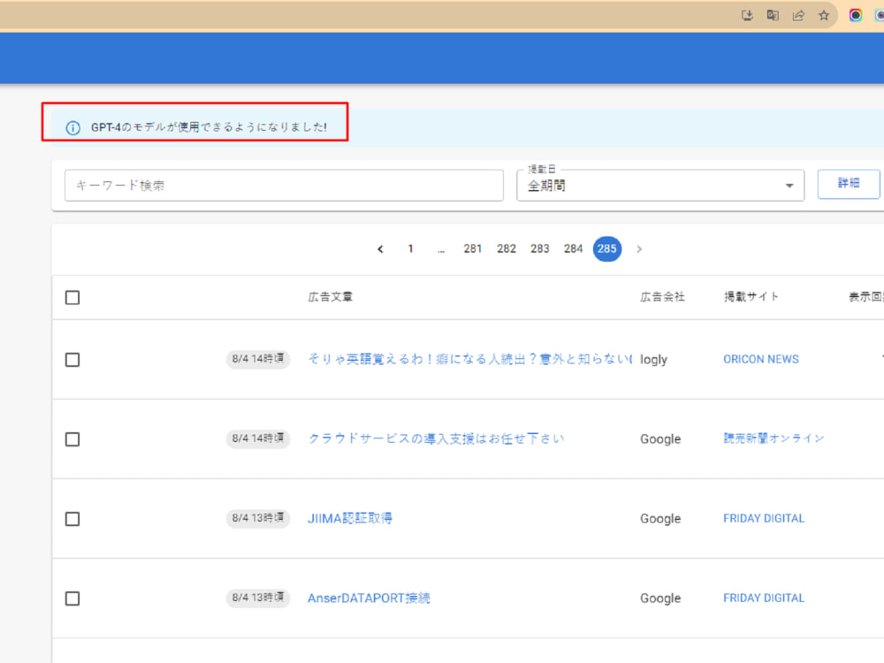Image resolution: width=884 pixels, height=663 pixels.
Task: Toggle the select-all header checkbox
Action: tap(72, 298)
